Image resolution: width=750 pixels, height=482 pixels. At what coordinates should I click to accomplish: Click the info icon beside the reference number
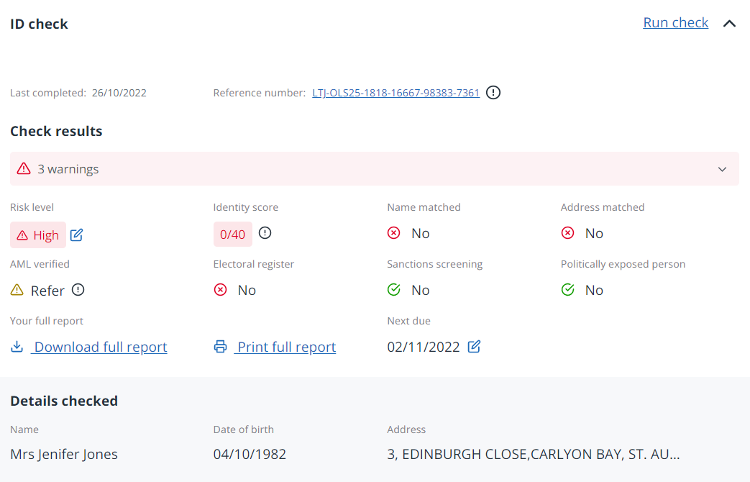point(493,92)
